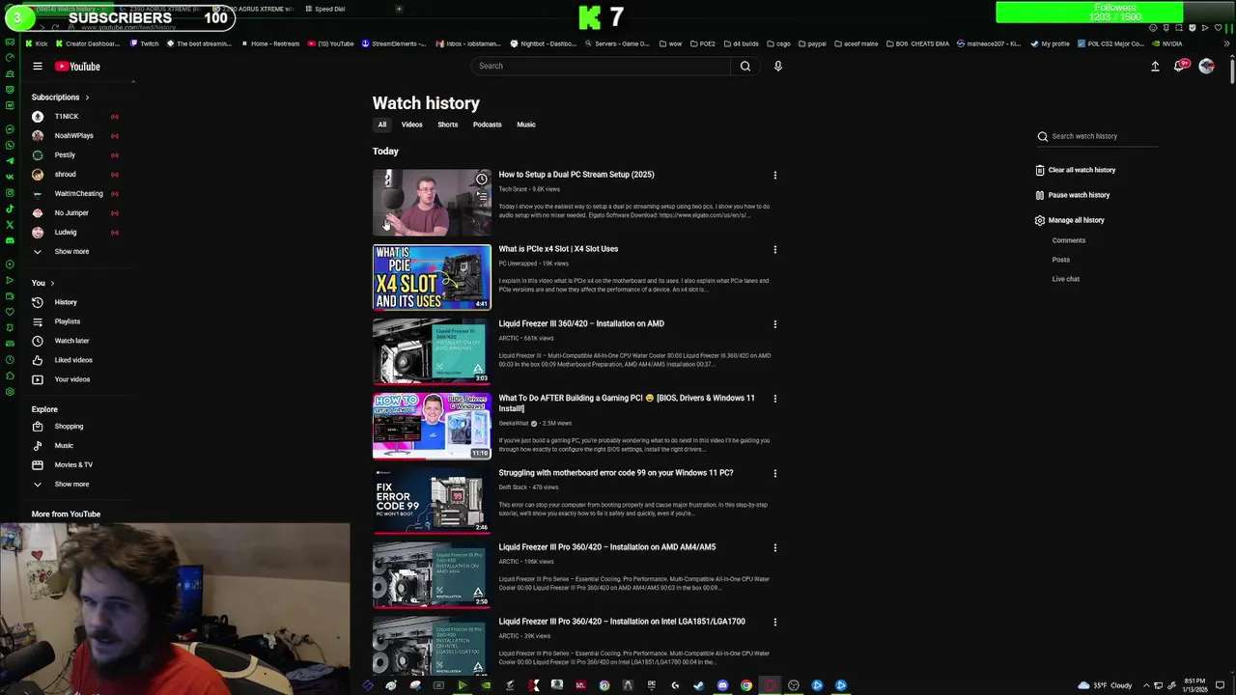Select the Shorts filter chip
1236x695 pixels.
coord(448,125)
